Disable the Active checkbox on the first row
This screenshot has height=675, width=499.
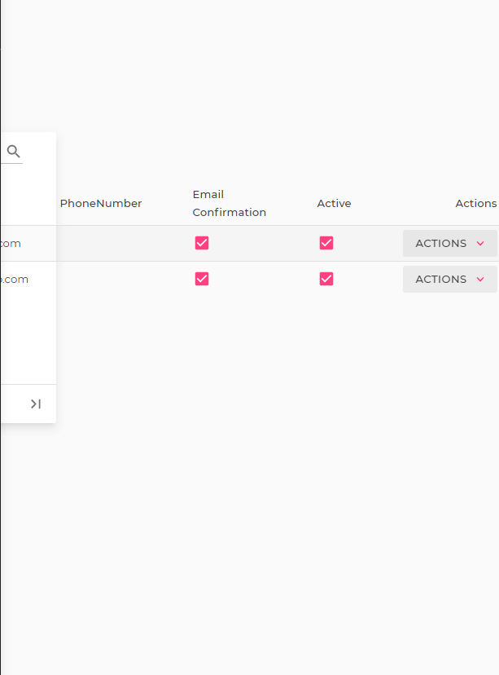tap(326, 242)
